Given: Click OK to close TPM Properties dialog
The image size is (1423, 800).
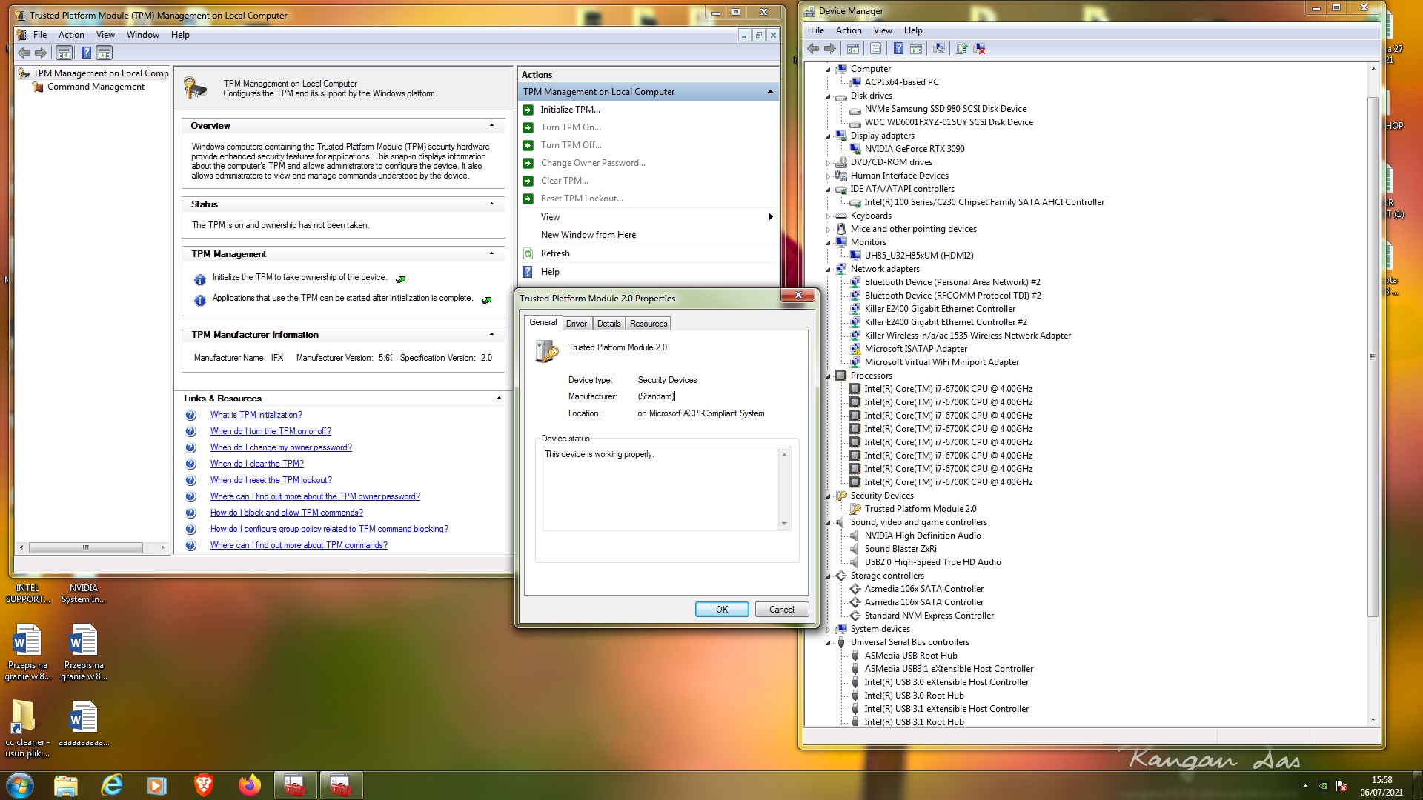Looking at the screenshot, I should coord(721,610).
